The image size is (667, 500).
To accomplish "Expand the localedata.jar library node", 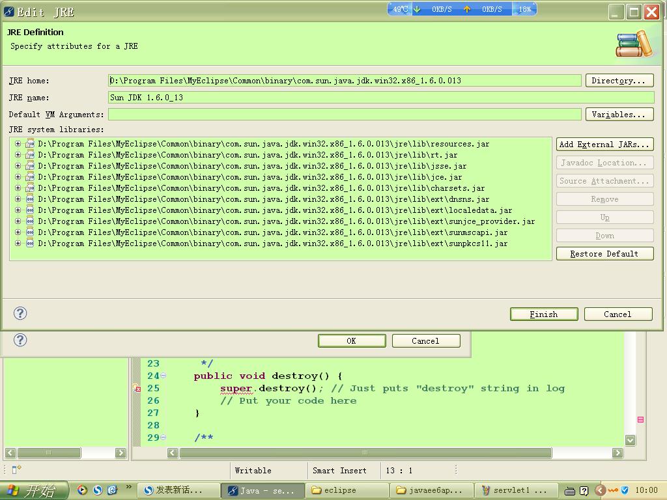I will tap(18, 210).
